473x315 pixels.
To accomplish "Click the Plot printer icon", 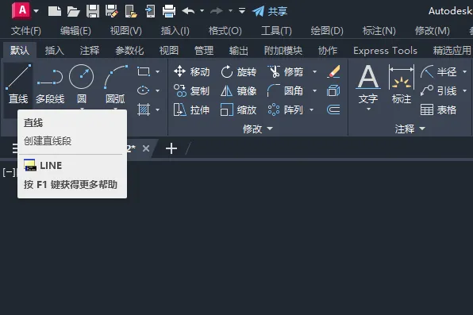I will pyautogui.click(x=169, y=11).
